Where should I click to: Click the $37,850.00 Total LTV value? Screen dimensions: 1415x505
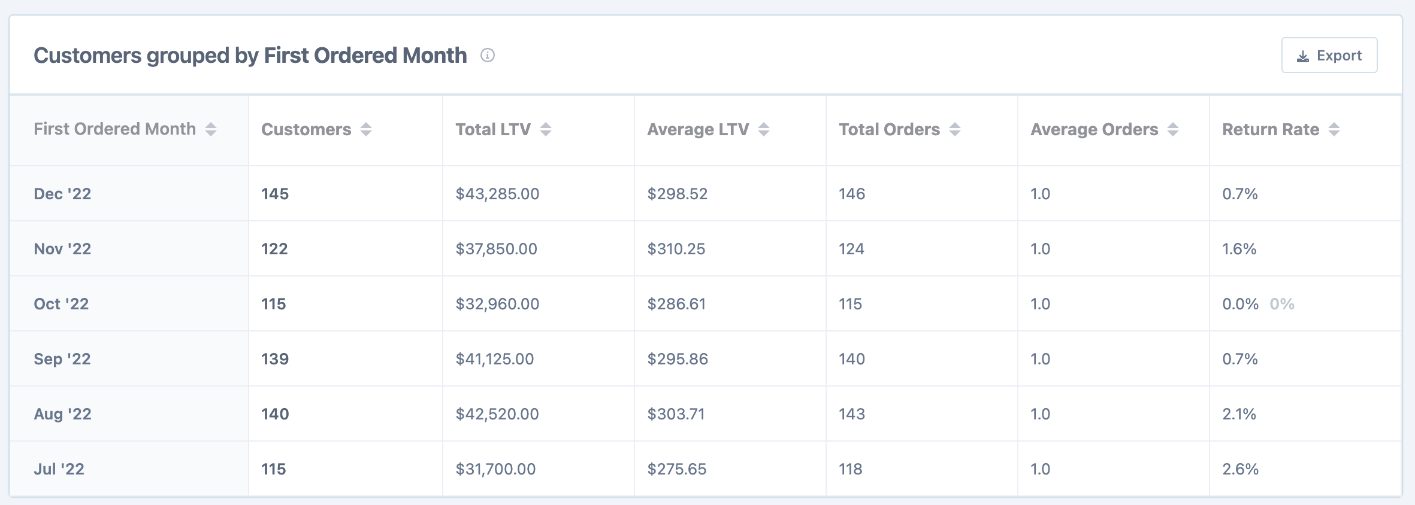coord(496,249)
